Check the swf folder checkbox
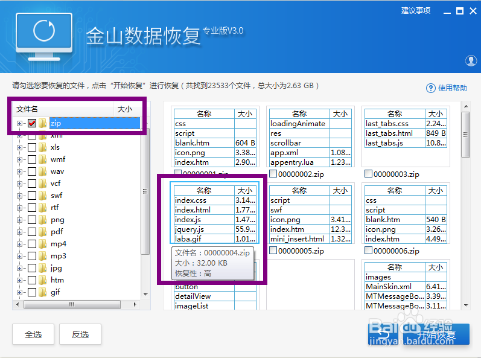The image size is (481, 358). 32,196
